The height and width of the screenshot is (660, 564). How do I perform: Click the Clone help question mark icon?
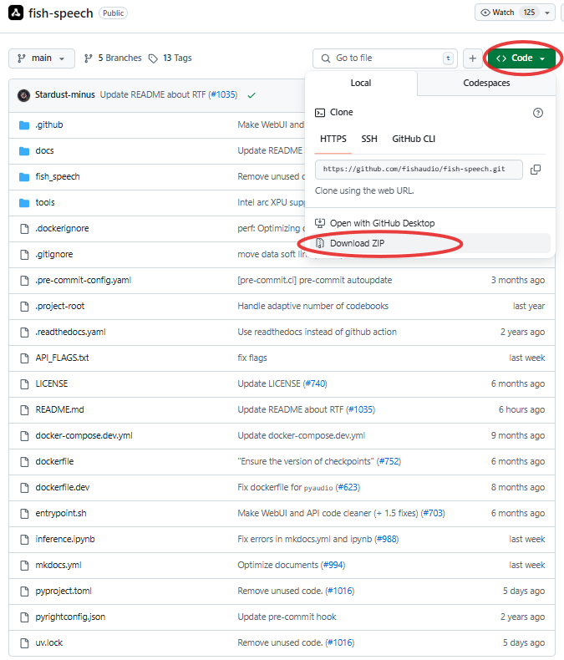tap(538, 113)
